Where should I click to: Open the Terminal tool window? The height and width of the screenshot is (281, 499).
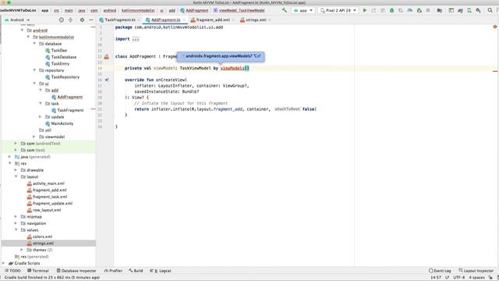(38, 271)
